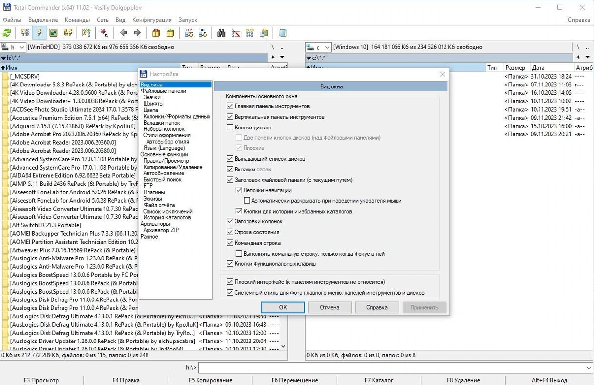Select Цвета in settings list
Viewport: 594px width, 385px height.
pyautogui.click(x=151, y=110)
